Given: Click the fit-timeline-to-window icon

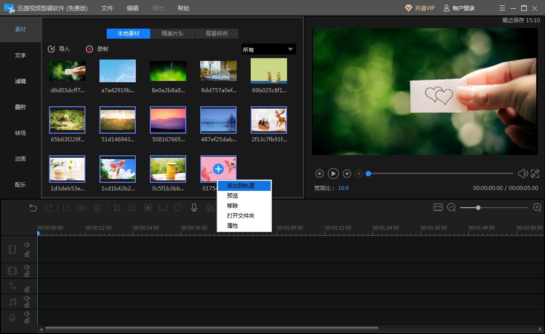Looking at the screenshot, I should (x=438, y=208).
